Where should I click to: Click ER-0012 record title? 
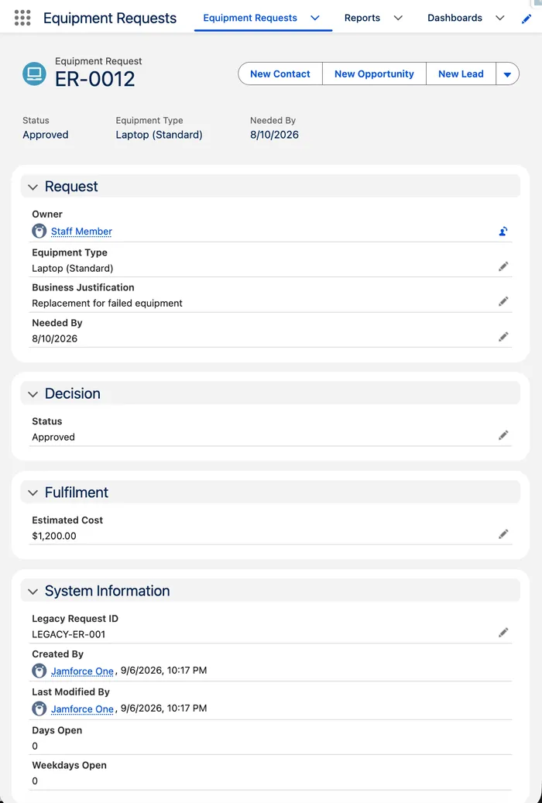pos(94,79)
